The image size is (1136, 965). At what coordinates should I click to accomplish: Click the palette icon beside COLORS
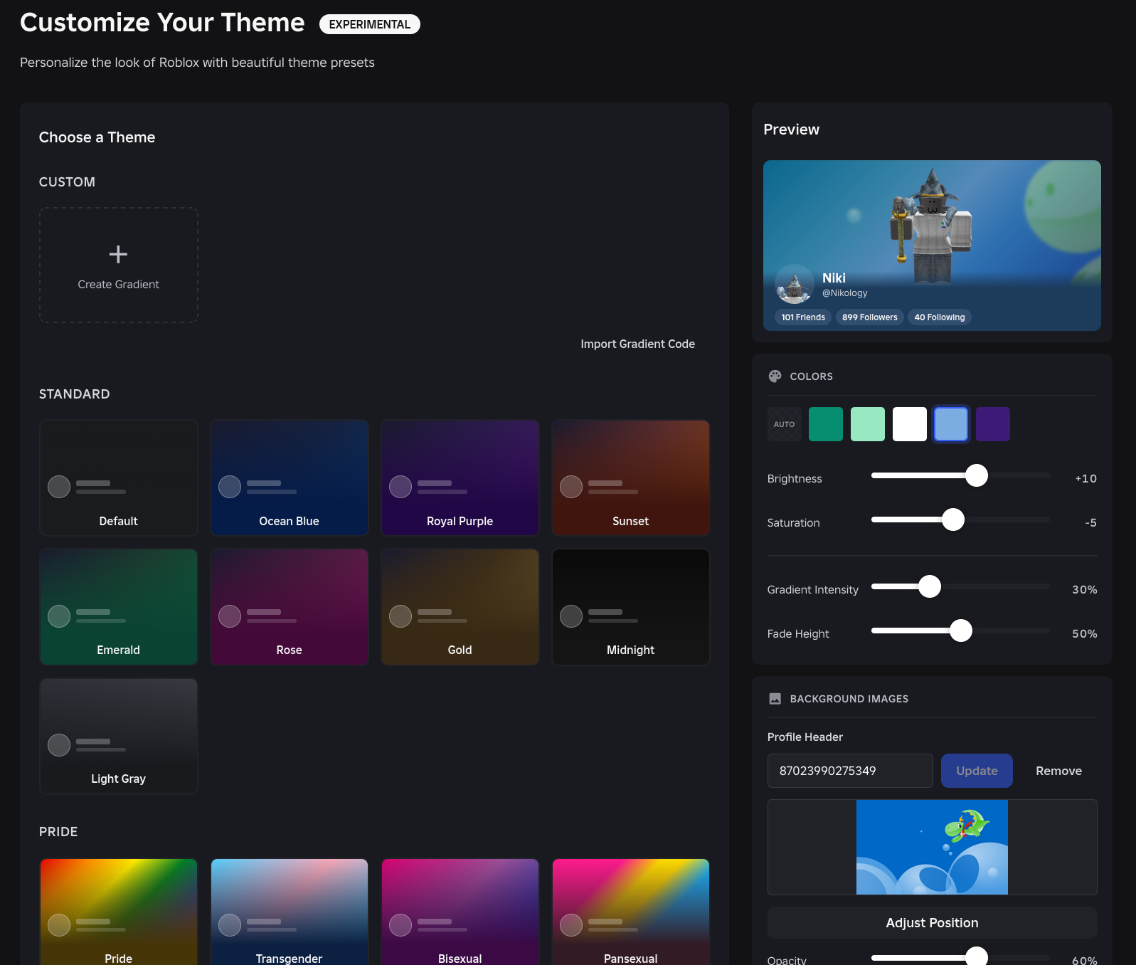click(775, 376)
